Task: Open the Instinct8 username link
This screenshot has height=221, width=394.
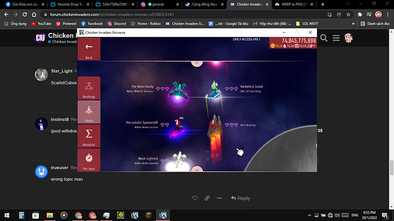Action: (59, 119)
